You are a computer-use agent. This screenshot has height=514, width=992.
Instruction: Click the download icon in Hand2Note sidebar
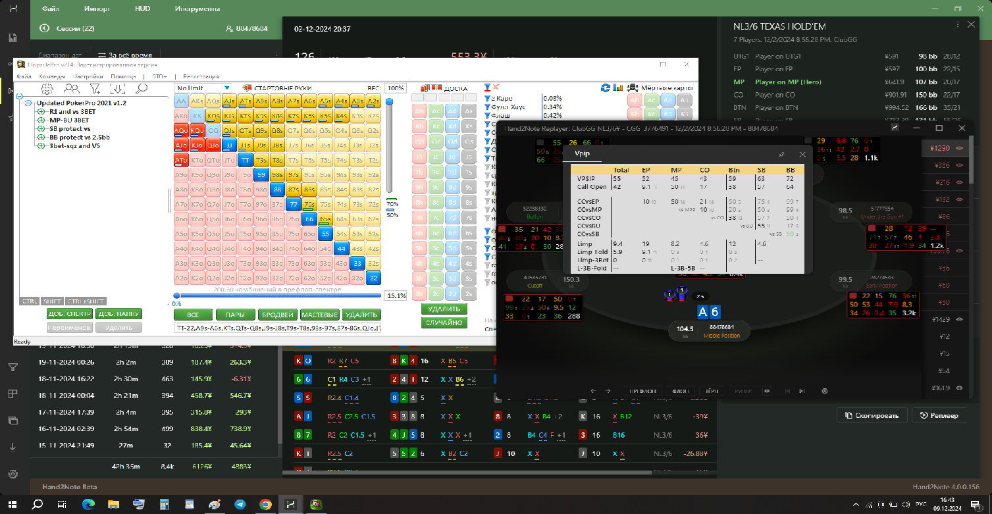[13, 447]
